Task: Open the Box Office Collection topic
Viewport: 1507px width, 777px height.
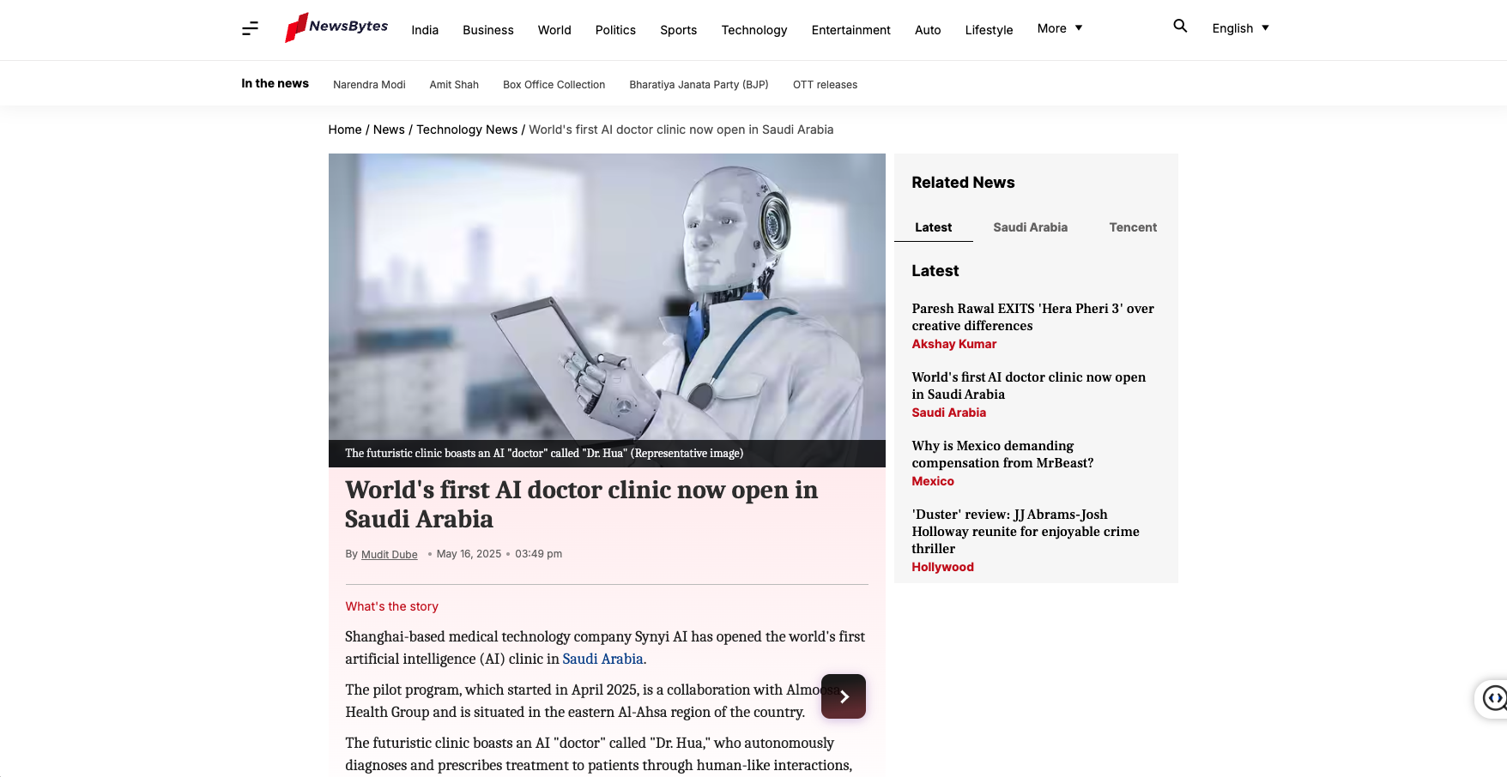Action: 554,85
